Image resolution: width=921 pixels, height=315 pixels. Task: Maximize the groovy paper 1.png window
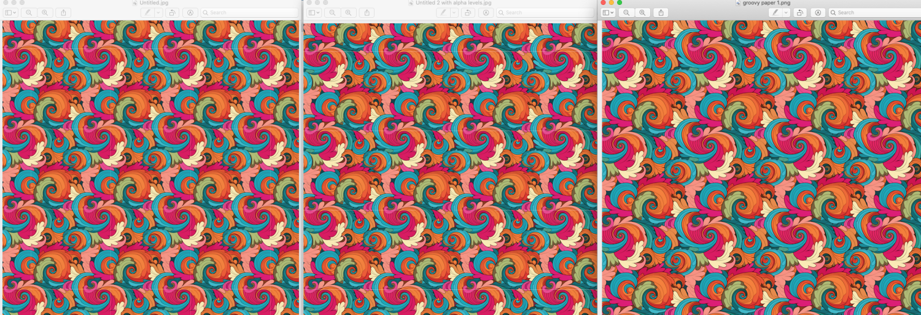click(x=620, y=2)
